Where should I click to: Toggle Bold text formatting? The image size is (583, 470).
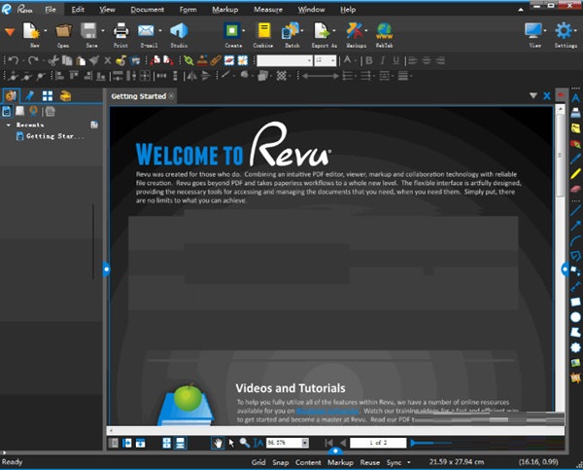369,60
